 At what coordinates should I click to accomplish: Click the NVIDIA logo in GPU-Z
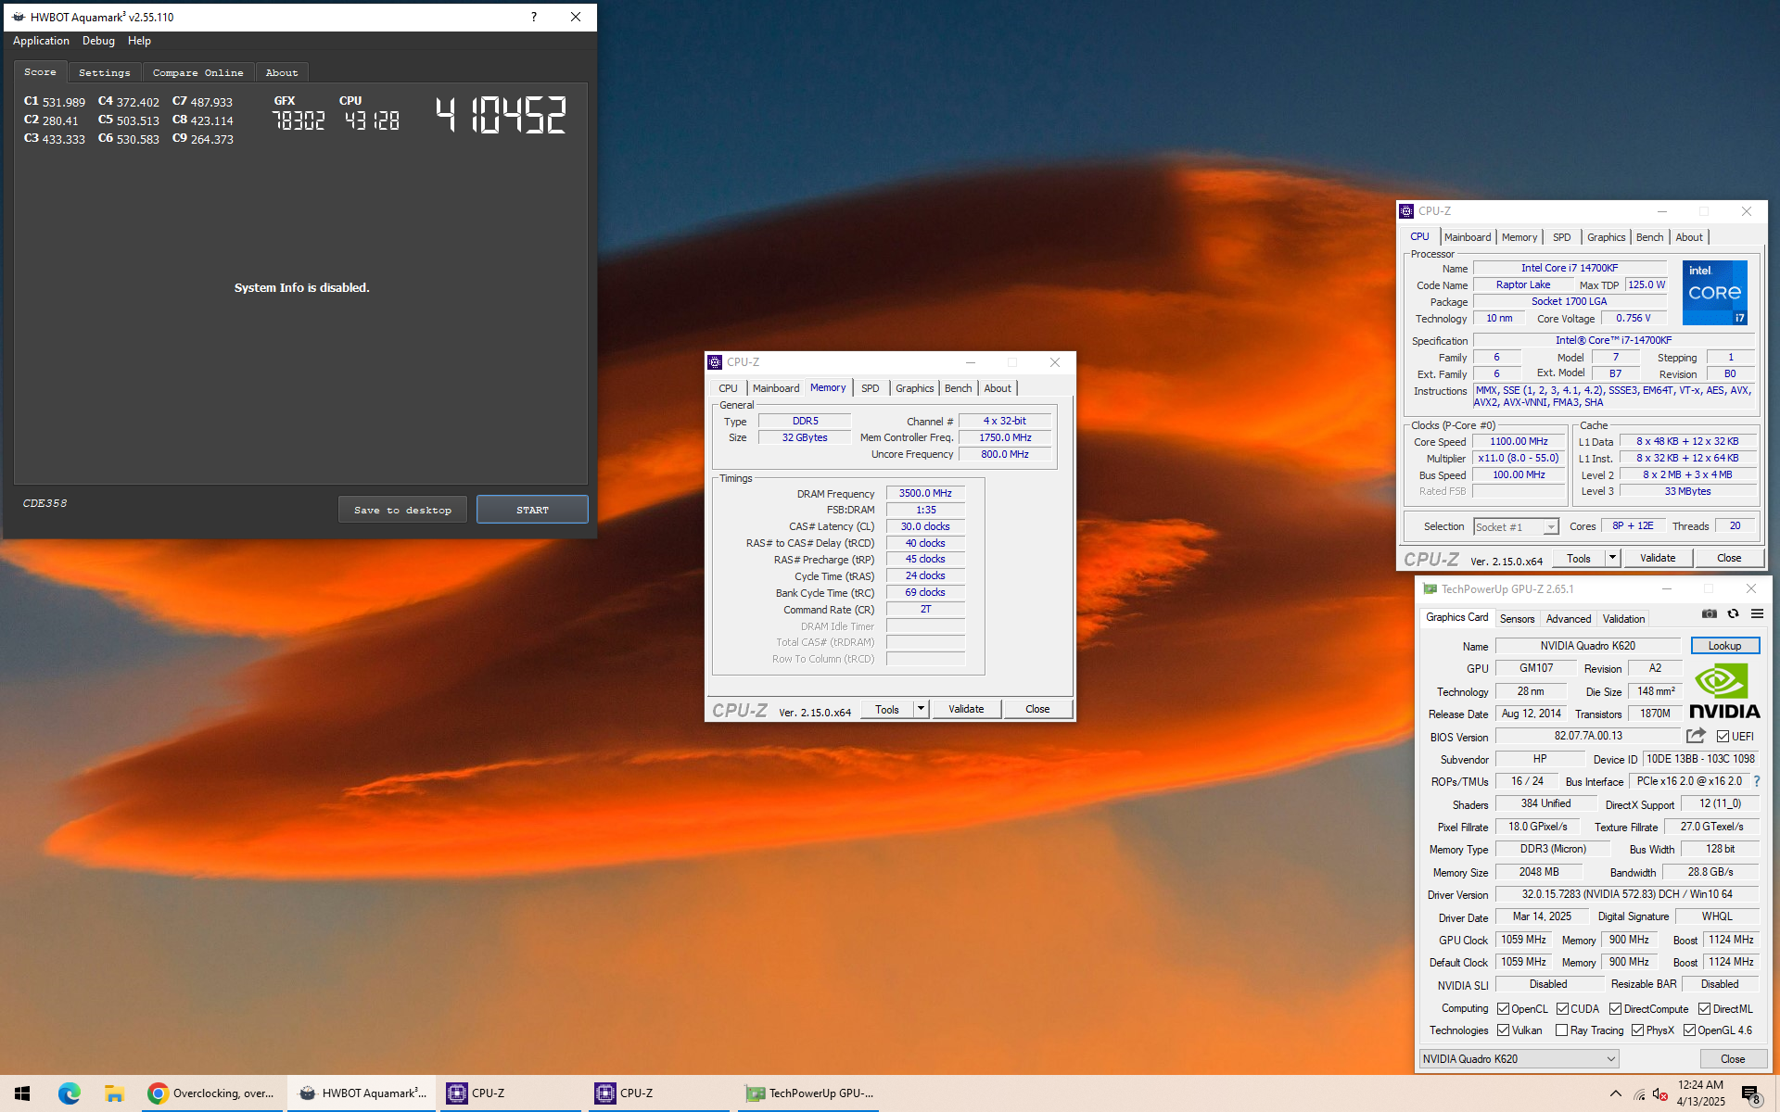point(1723,692)
